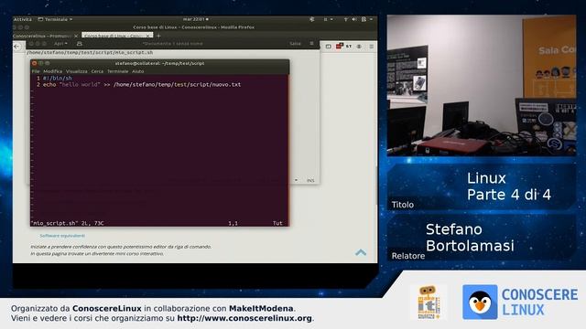Click the mio_script.sh path line in gedit
Screen dimensions: 586x329
[x=90, y=53]
